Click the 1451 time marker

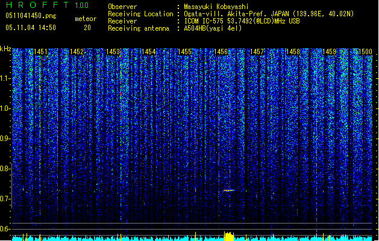coord(40,52)
